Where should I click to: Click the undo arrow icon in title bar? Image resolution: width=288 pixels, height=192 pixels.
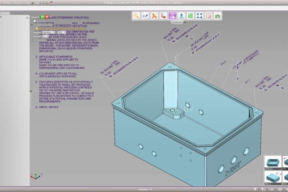pyautogui.click(x=47, y=3)
